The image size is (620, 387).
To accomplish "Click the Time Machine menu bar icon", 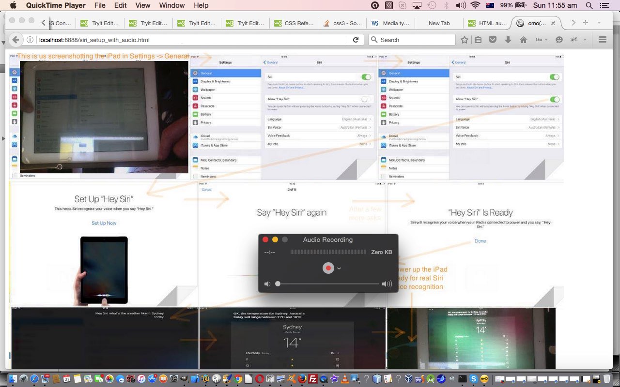I will click(432, 5).
